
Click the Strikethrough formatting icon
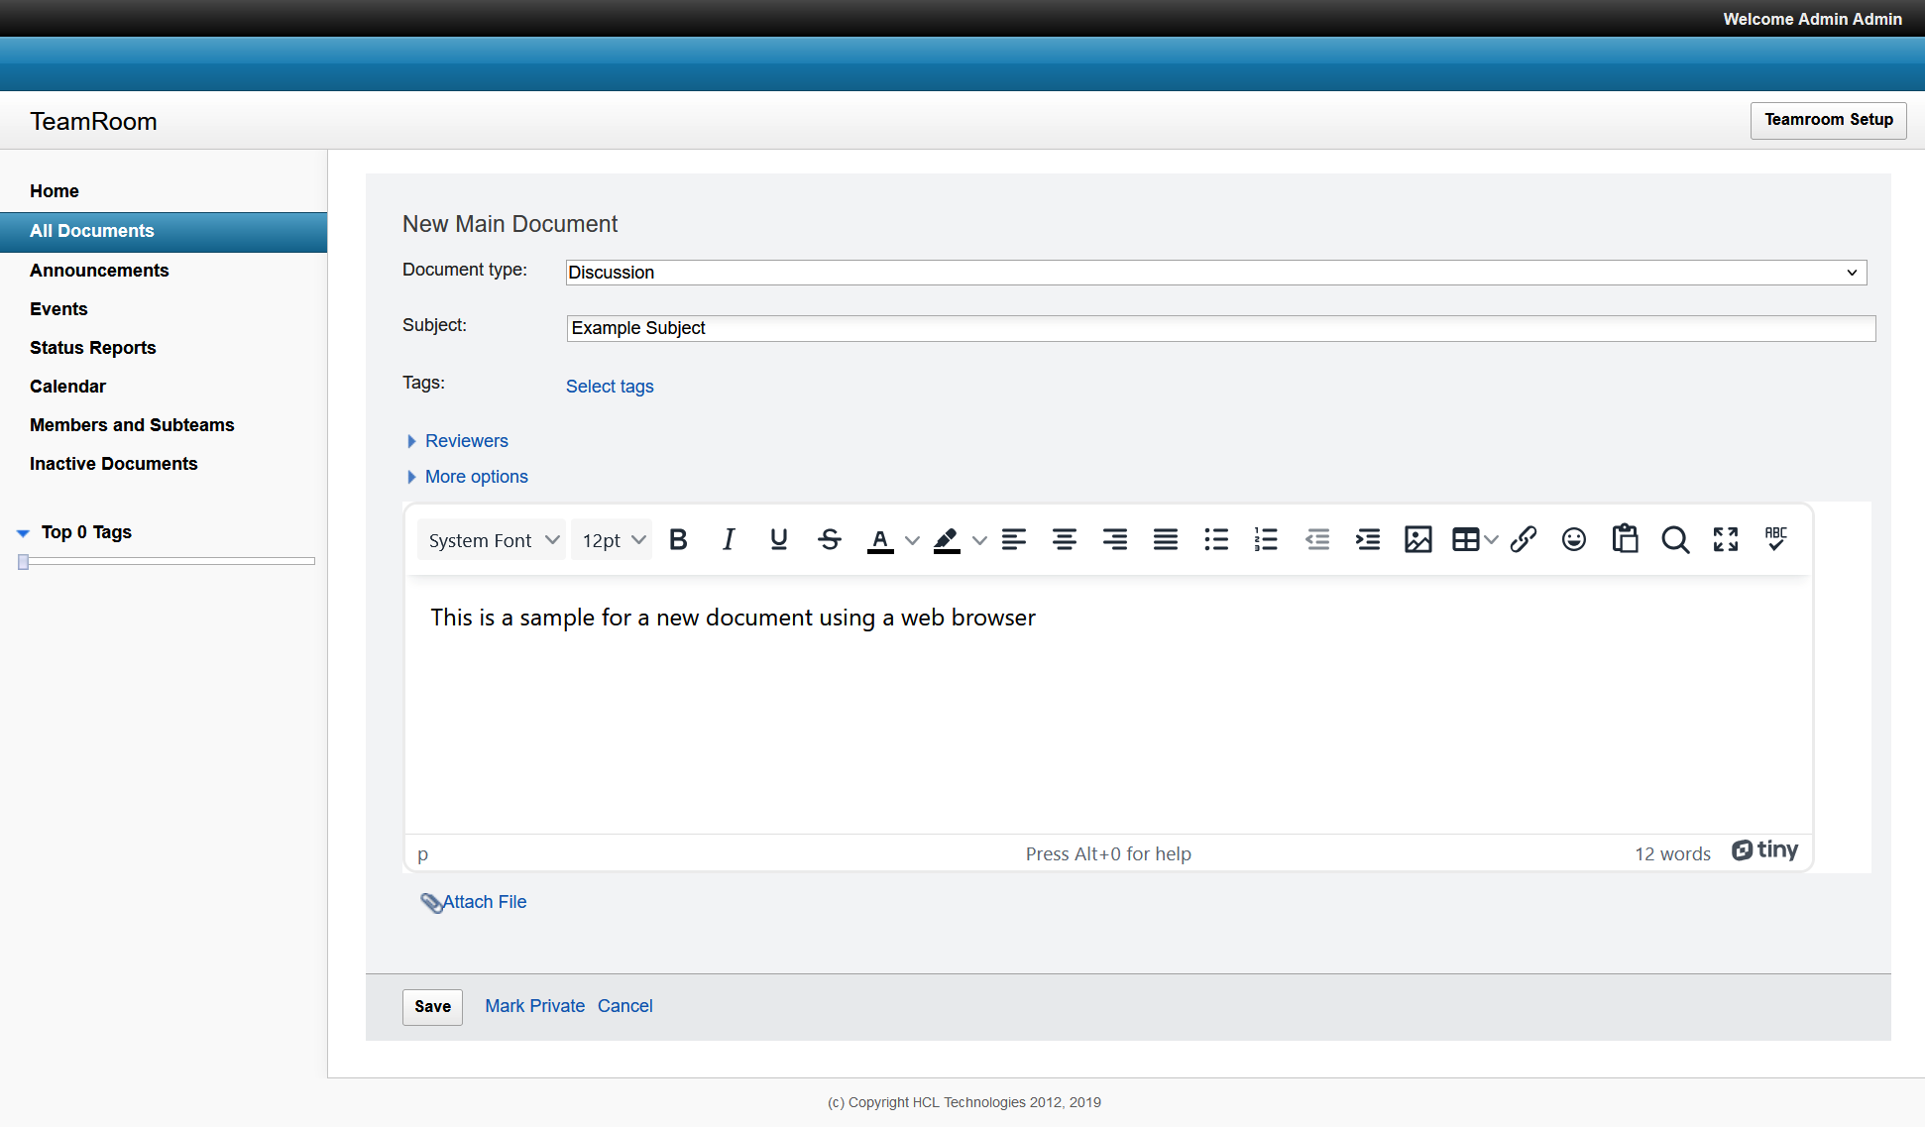point(828,539)
